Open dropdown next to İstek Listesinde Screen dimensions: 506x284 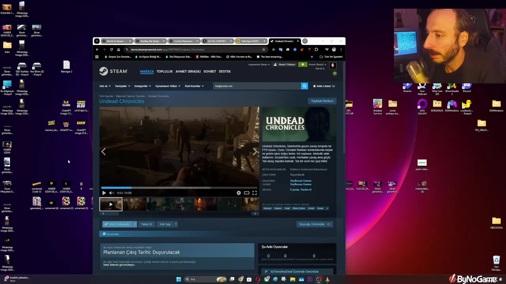pyautogui.click(x=134, y=224)
